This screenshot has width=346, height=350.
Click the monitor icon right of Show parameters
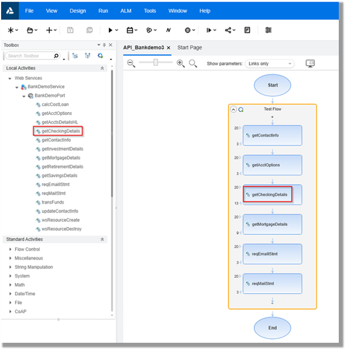(310, 63)
